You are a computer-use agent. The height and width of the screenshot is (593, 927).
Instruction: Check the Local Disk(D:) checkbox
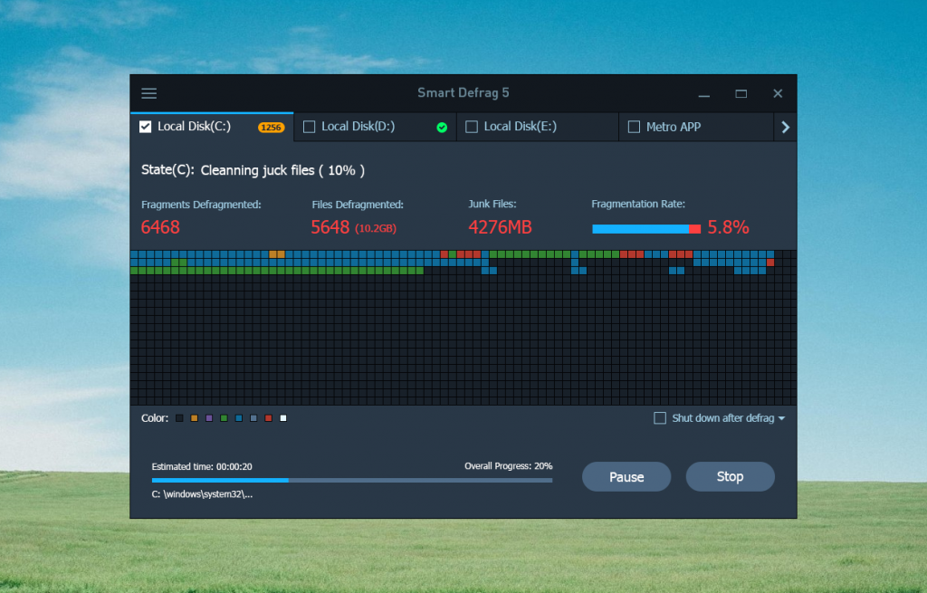point(309,127)
